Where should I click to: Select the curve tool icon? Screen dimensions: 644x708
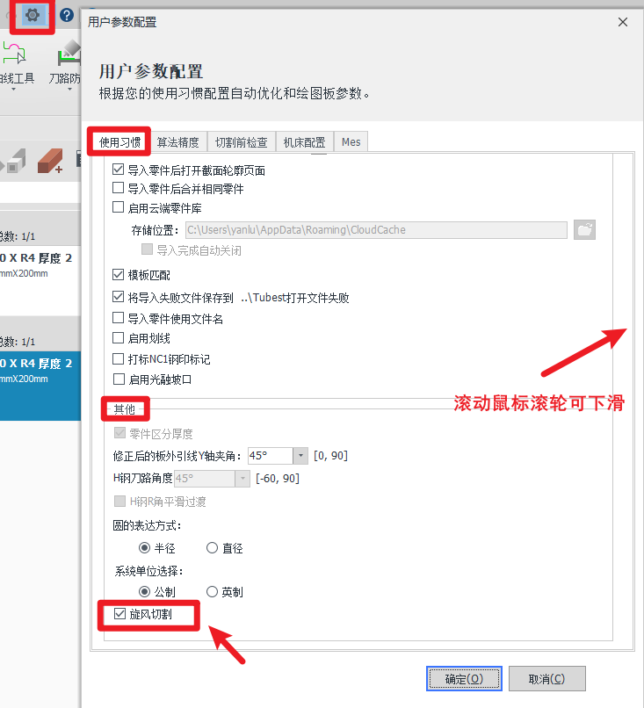13,54
